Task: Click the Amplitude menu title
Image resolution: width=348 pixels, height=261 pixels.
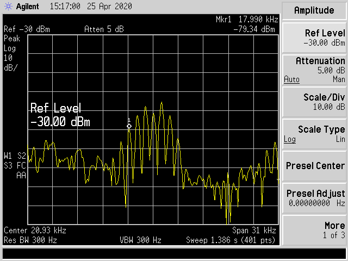Action: [x=314, y=10]
